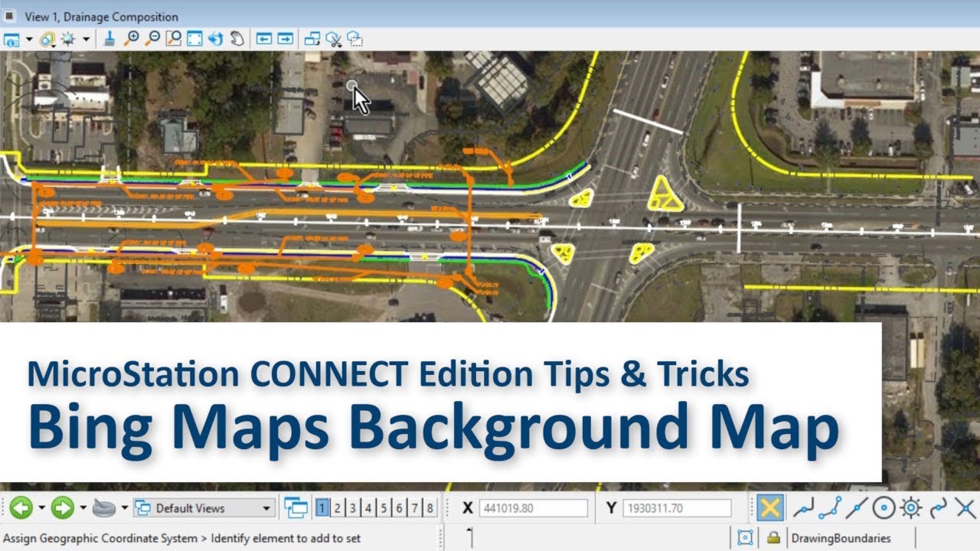Toggle view 5 button
980x551 pixels.
coord(384,508)
